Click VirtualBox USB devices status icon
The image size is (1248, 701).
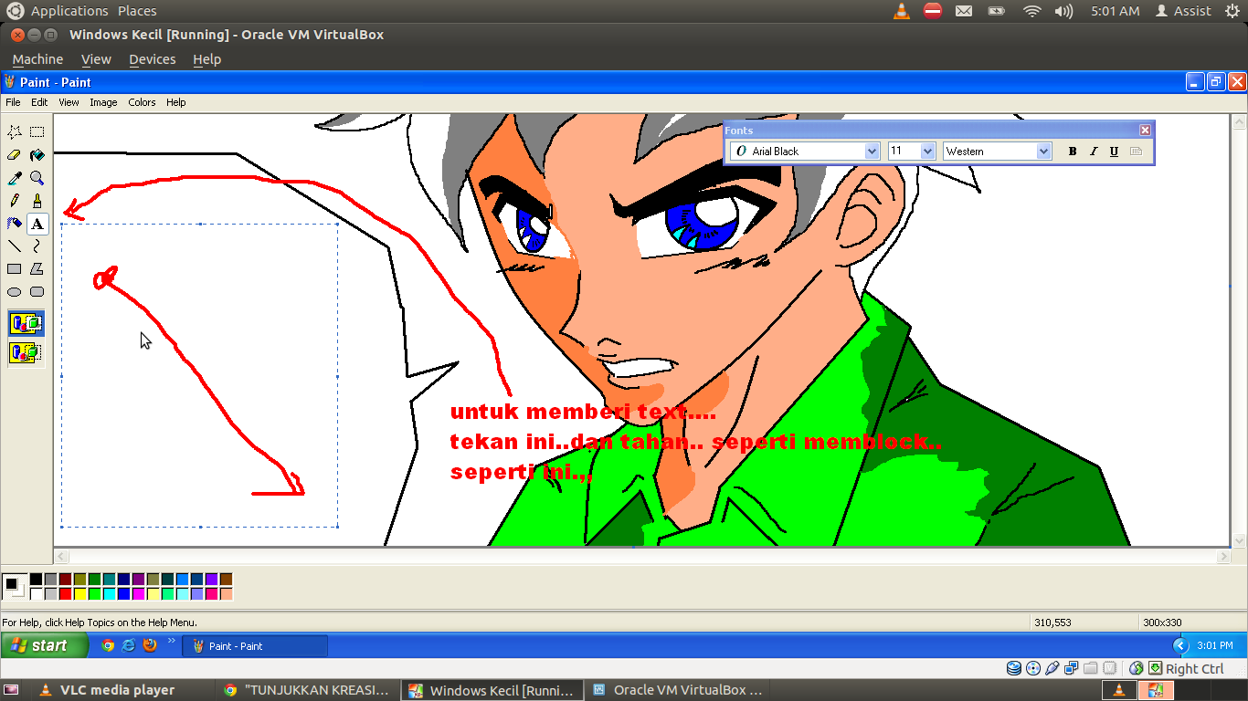tap(1052, 668)
